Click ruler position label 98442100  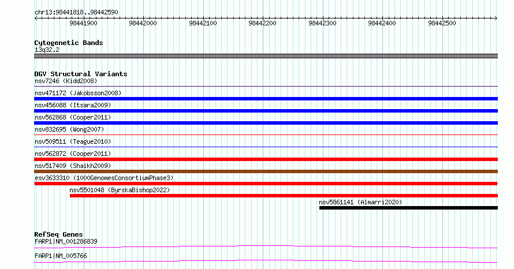[x=203, y=23]
